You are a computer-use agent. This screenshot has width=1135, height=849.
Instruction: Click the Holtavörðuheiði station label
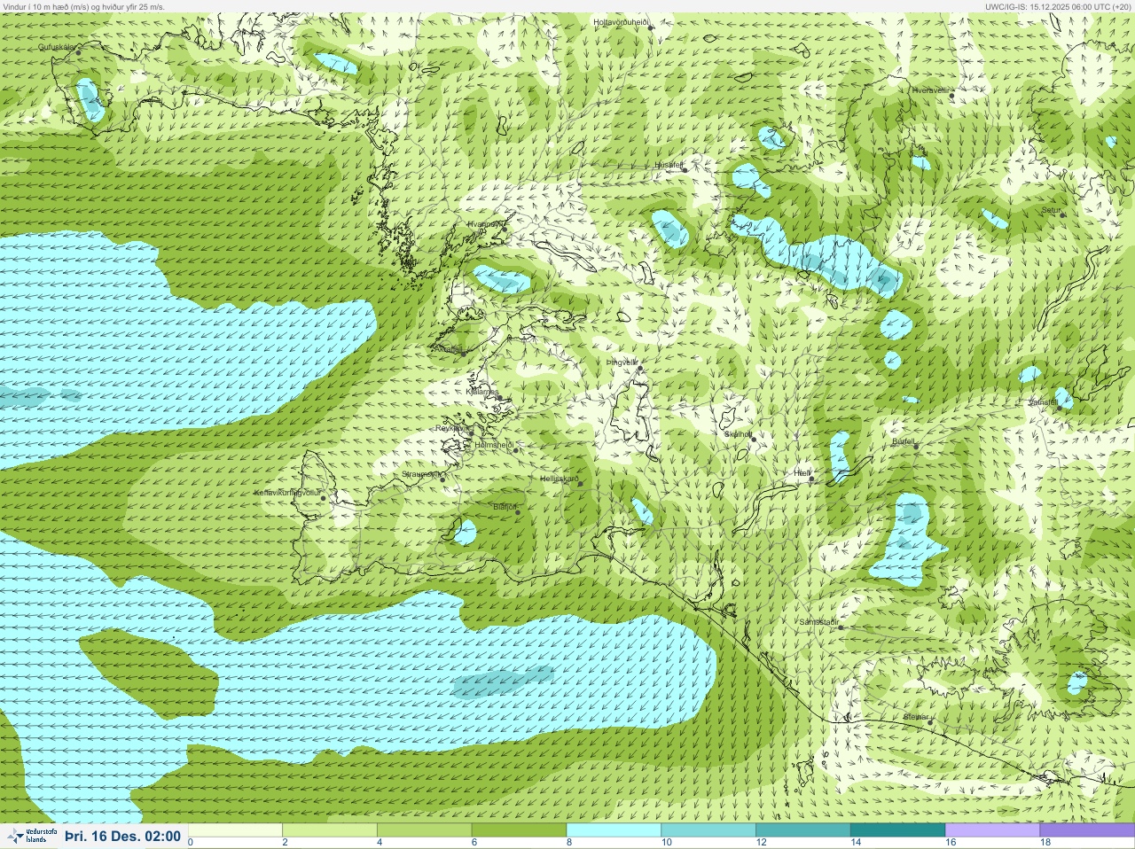click(x=622, y=21)
